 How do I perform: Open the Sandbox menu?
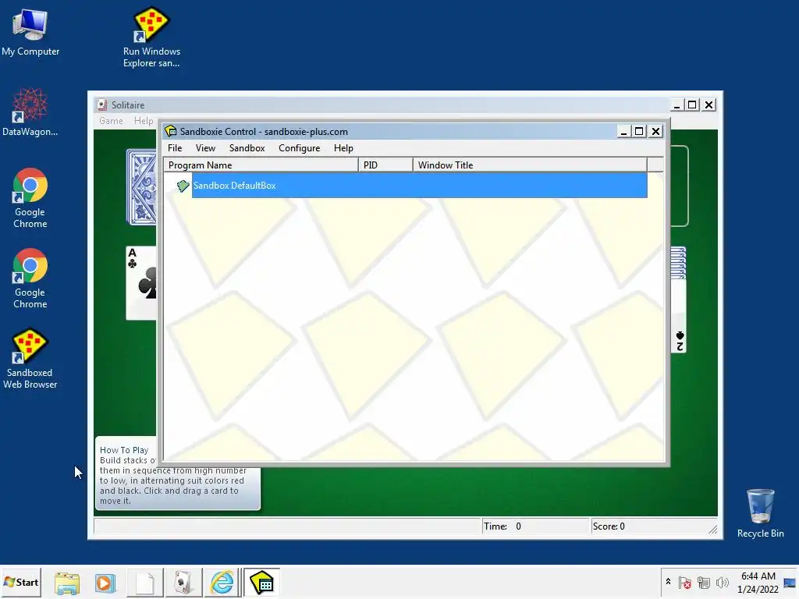coord(247,148)
